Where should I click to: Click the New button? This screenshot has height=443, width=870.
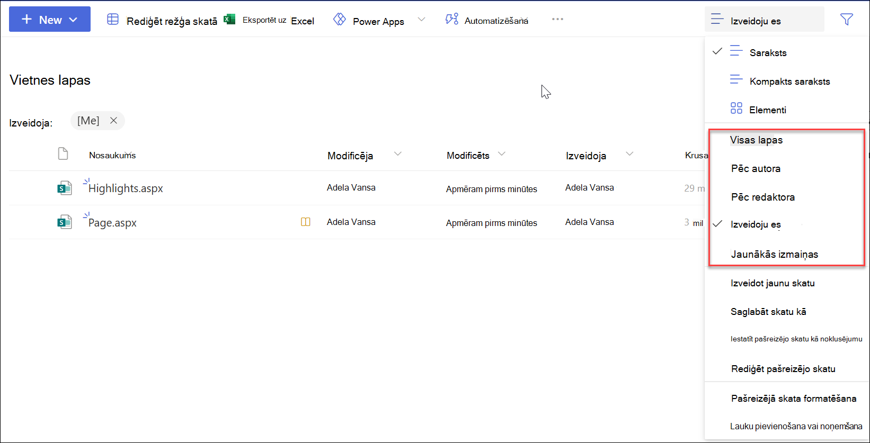click(50, 20)
